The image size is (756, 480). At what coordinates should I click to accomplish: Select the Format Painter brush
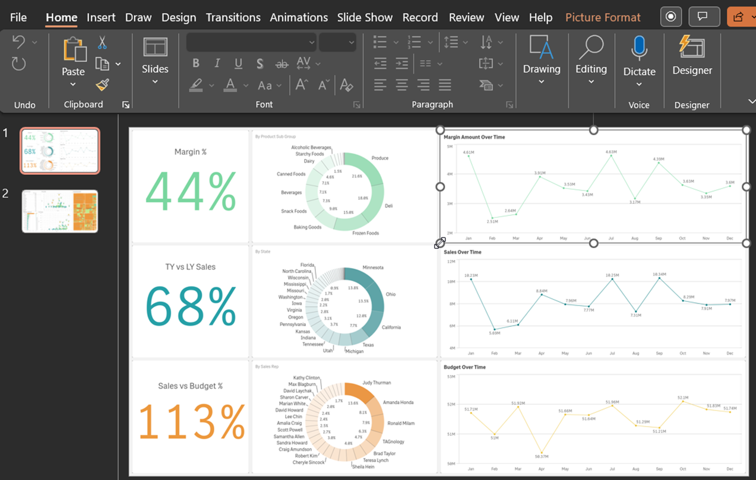coord(102,85)
